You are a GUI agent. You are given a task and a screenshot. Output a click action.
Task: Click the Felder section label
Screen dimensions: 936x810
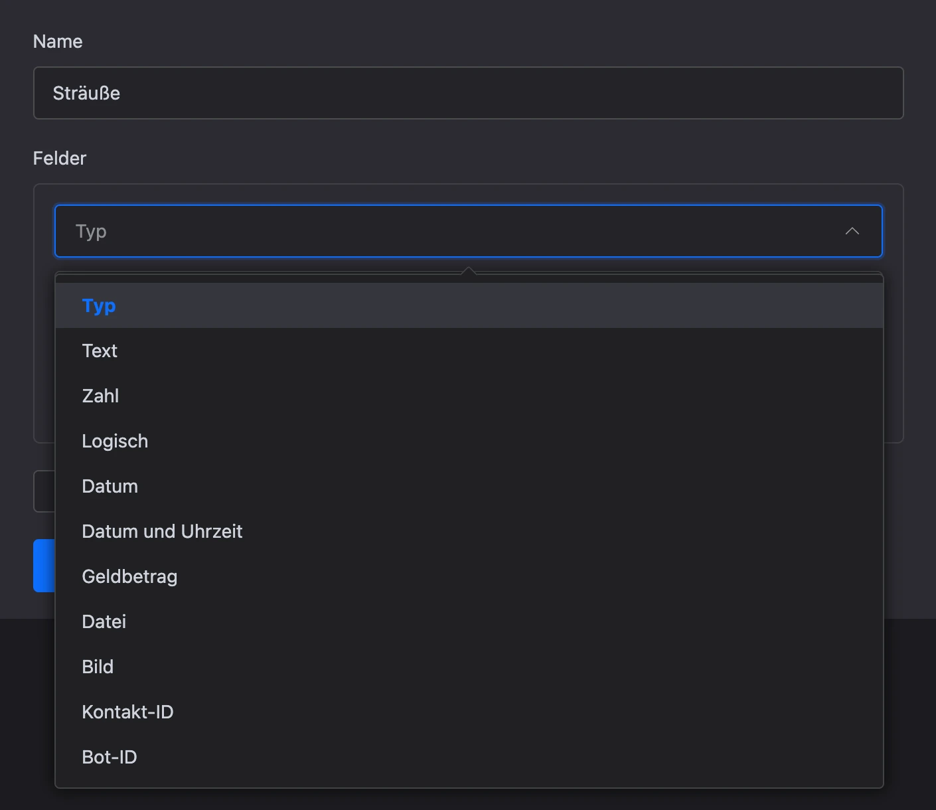(x=60, y=158)
